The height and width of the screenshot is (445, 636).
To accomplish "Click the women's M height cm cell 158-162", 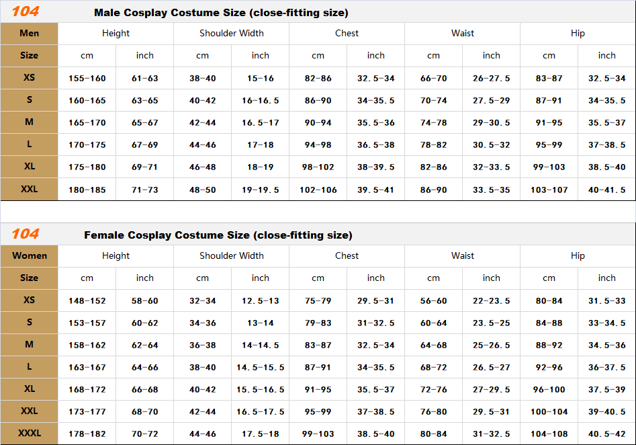I will point(87,346).
